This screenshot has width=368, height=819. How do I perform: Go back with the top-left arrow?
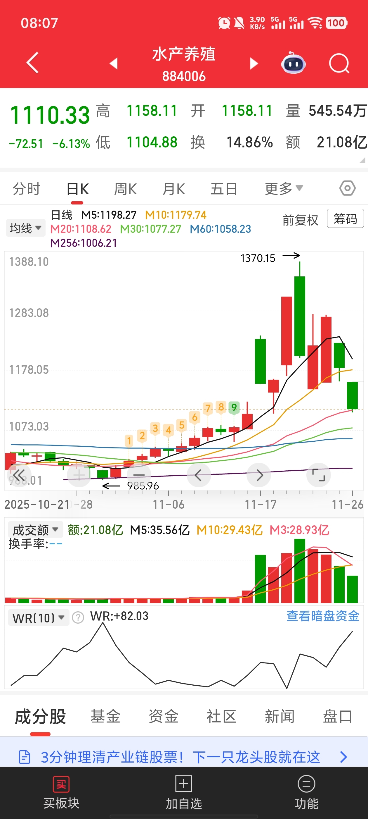pyautogui.click(x=32, y=62)
